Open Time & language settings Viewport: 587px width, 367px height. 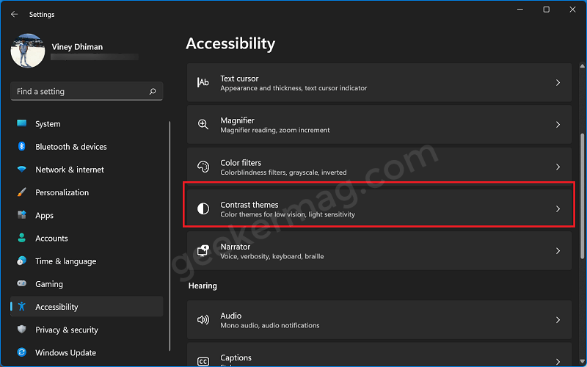tap(87, 261)
